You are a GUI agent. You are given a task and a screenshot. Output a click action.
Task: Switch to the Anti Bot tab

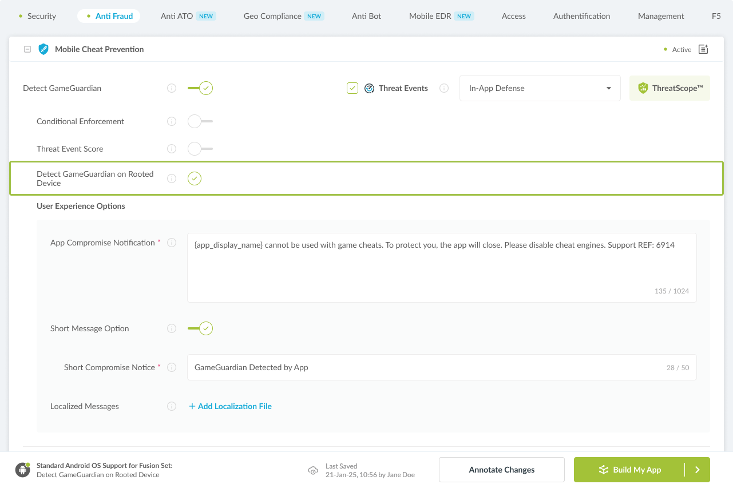366,16
